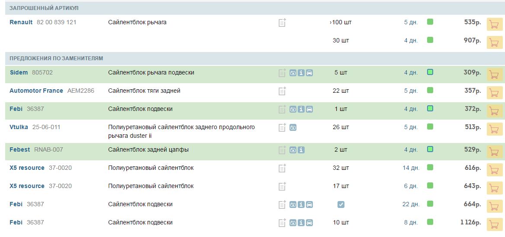Click the ›100 шт quantity
This screenshot has width=505, height=237.
(341, 23)
